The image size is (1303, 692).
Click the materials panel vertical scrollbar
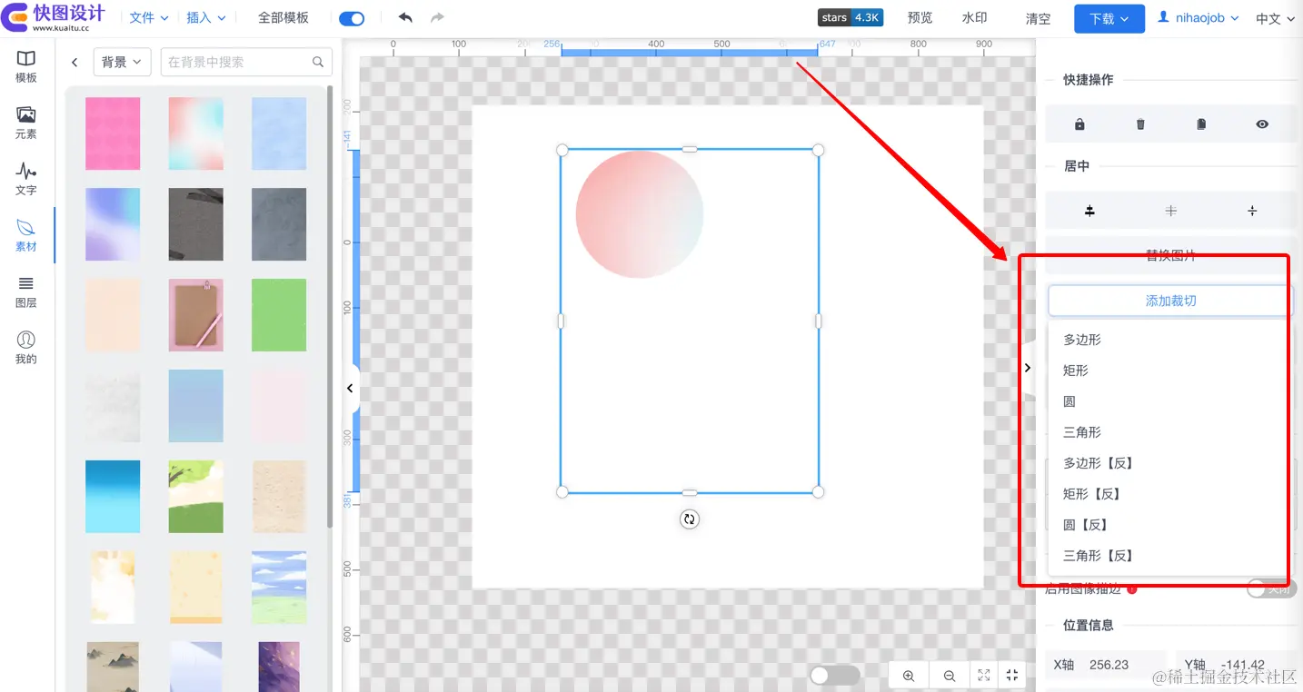coord(329,309)
